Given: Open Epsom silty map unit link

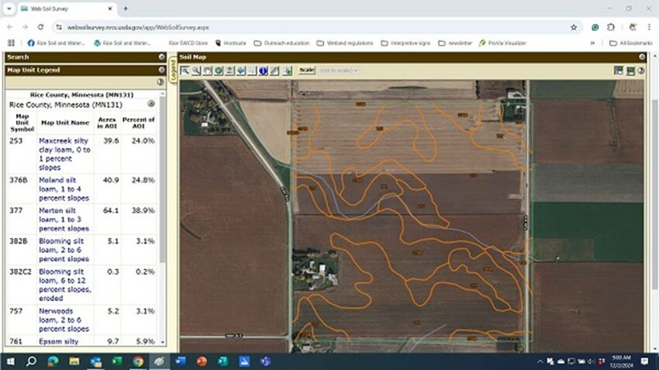Looking at the screenshot, I should [58, 341].
